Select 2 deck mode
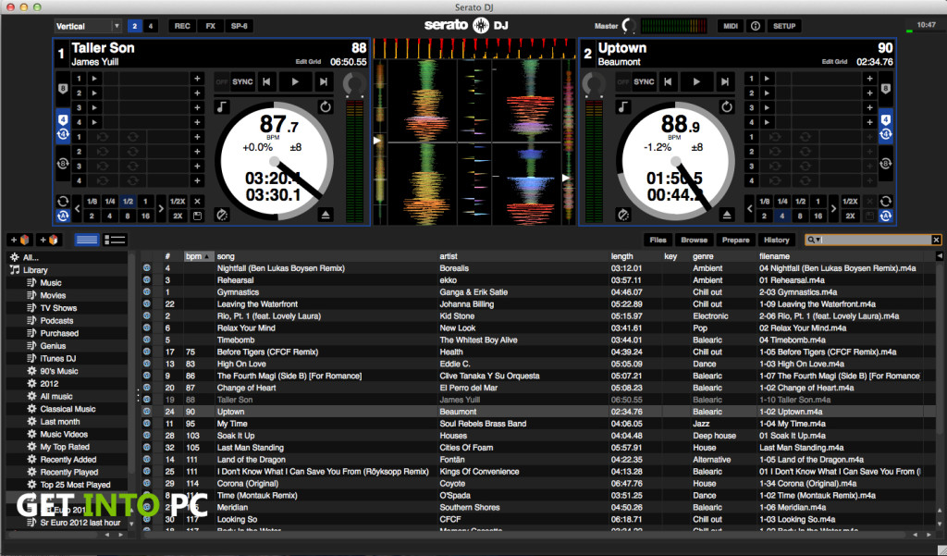This screenshot has width=947, height=556. (x=134, y=26)
